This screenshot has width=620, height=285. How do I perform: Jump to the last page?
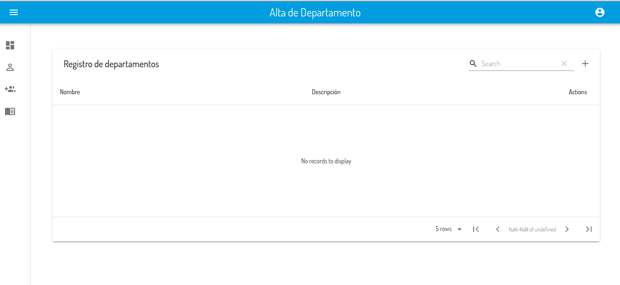point(589,229)
